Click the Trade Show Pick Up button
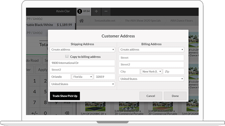The width and height of the screenshot is (225, 126). [x=65, y=96]
